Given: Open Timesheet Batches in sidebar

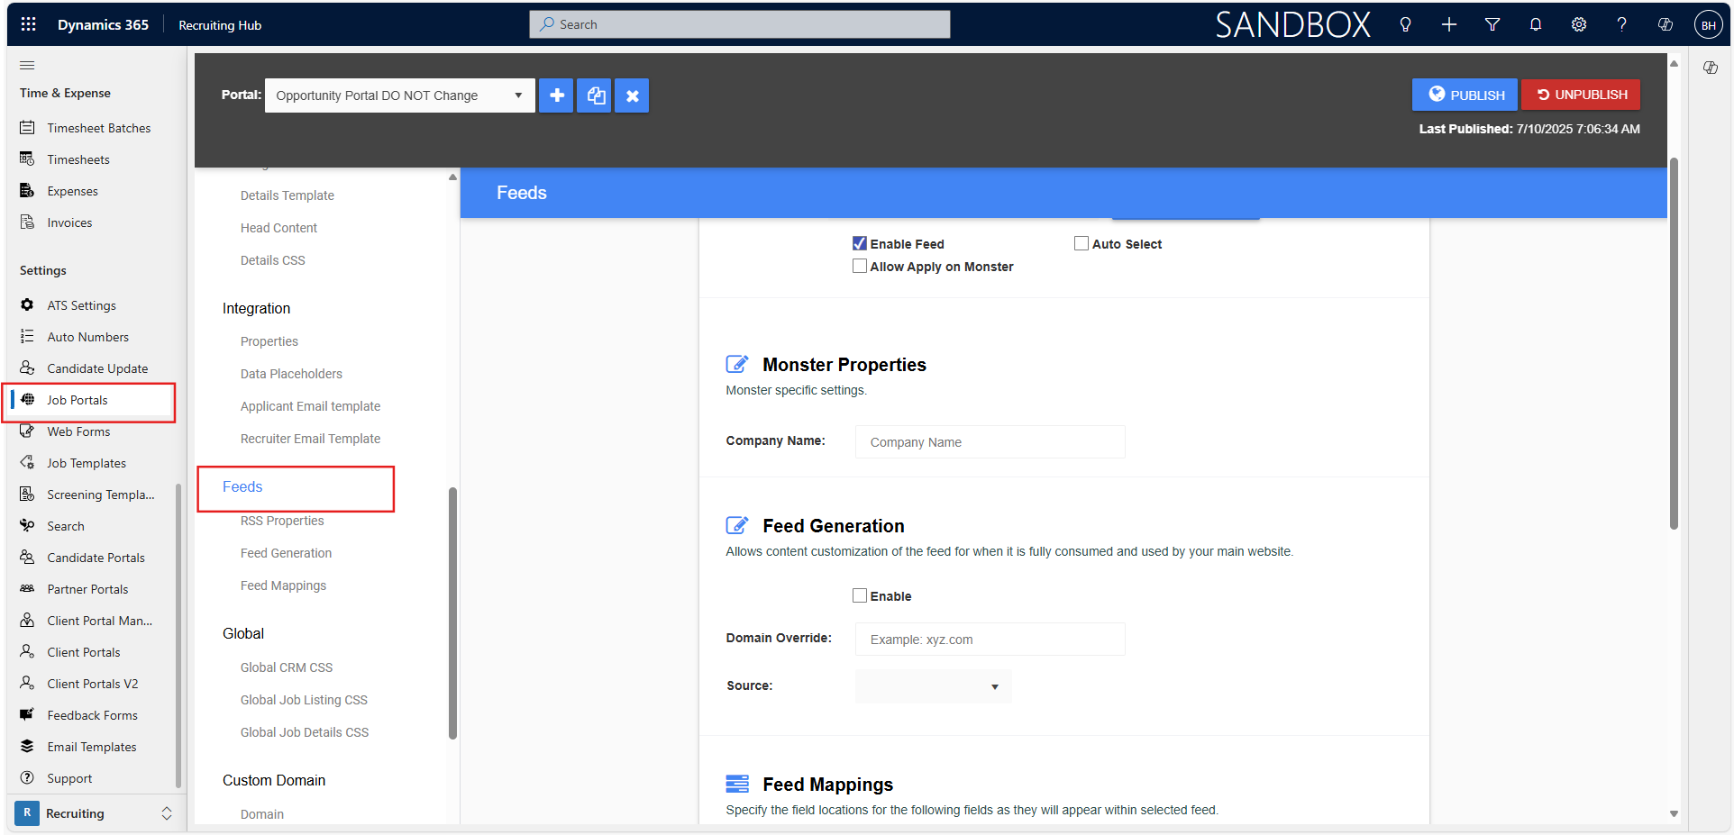Looking at the screenshot, I should click(97, 128).
